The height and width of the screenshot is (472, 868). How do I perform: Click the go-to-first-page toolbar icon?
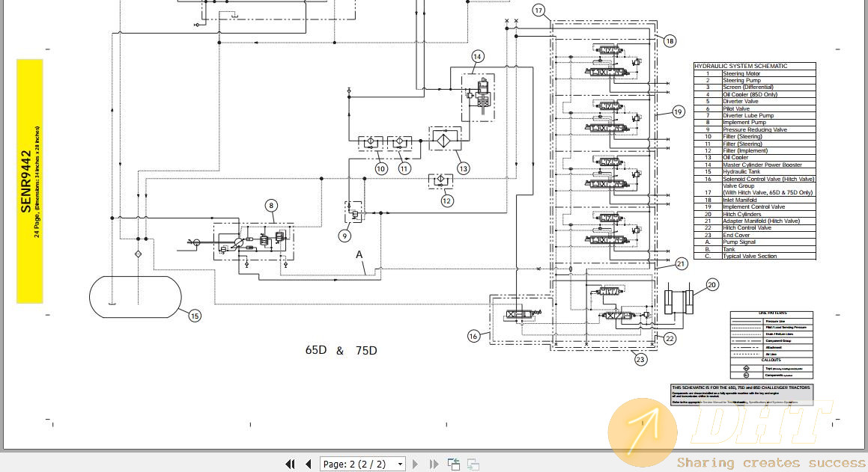coord(291,464)
